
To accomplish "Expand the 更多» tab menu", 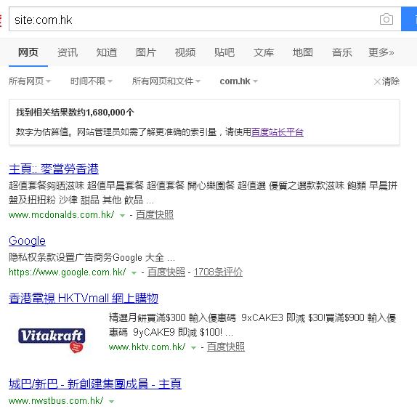I will click(381, 52).
